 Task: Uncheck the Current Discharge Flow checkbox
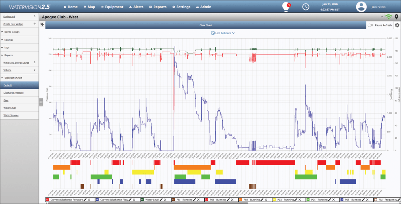pyautogui.click(x=97, y=199)
